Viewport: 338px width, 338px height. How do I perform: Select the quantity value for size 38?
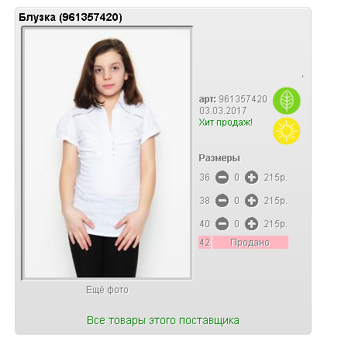coord(237,201)
